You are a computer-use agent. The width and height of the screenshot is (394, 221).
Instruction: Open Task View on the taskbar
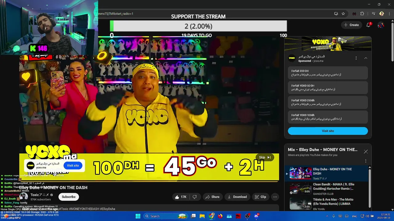click(193, 216)
